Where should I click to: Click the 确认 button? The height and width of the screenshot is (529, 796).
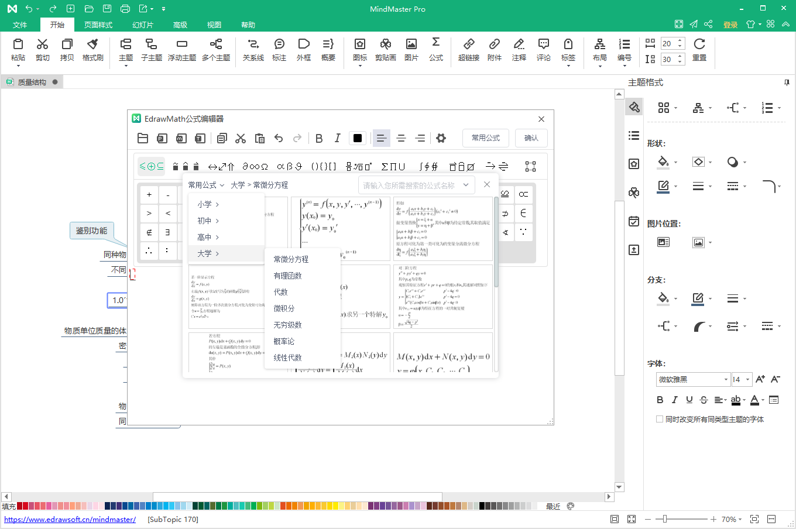tap(531, 138)
